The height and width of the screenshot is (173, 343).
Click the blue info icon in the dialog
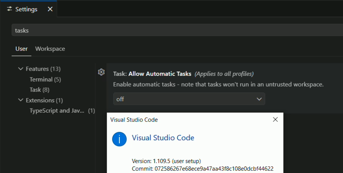click(119, 139)
